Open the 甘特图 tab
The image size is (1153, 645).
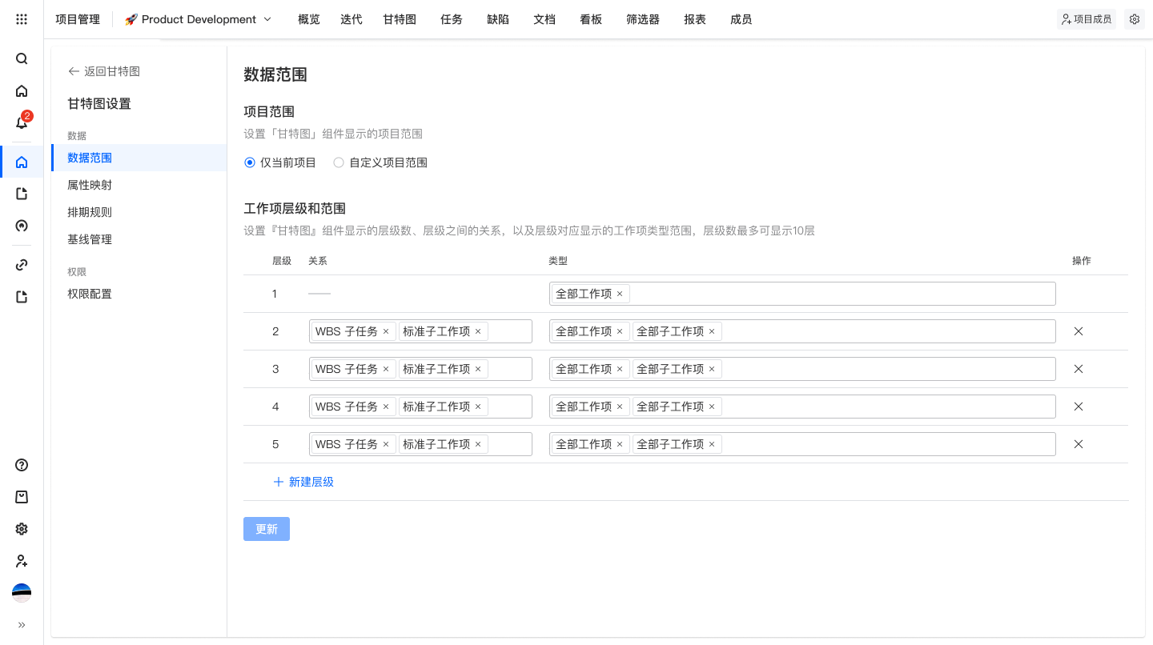[x=400, y=19]
